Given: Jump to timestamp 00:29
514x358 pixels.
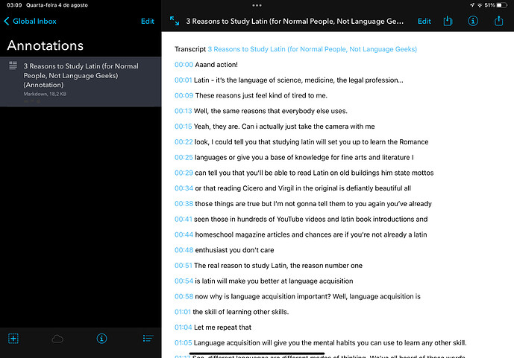Looking at the screenshot, I should pyautogui.click(x=184, y=173).
